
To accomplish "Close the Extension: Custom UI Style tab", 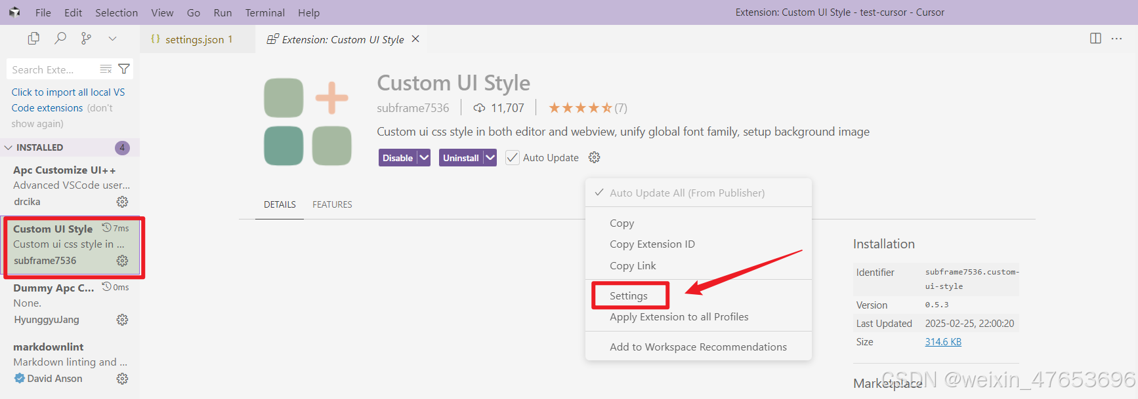I will click(x=415, y=39).
